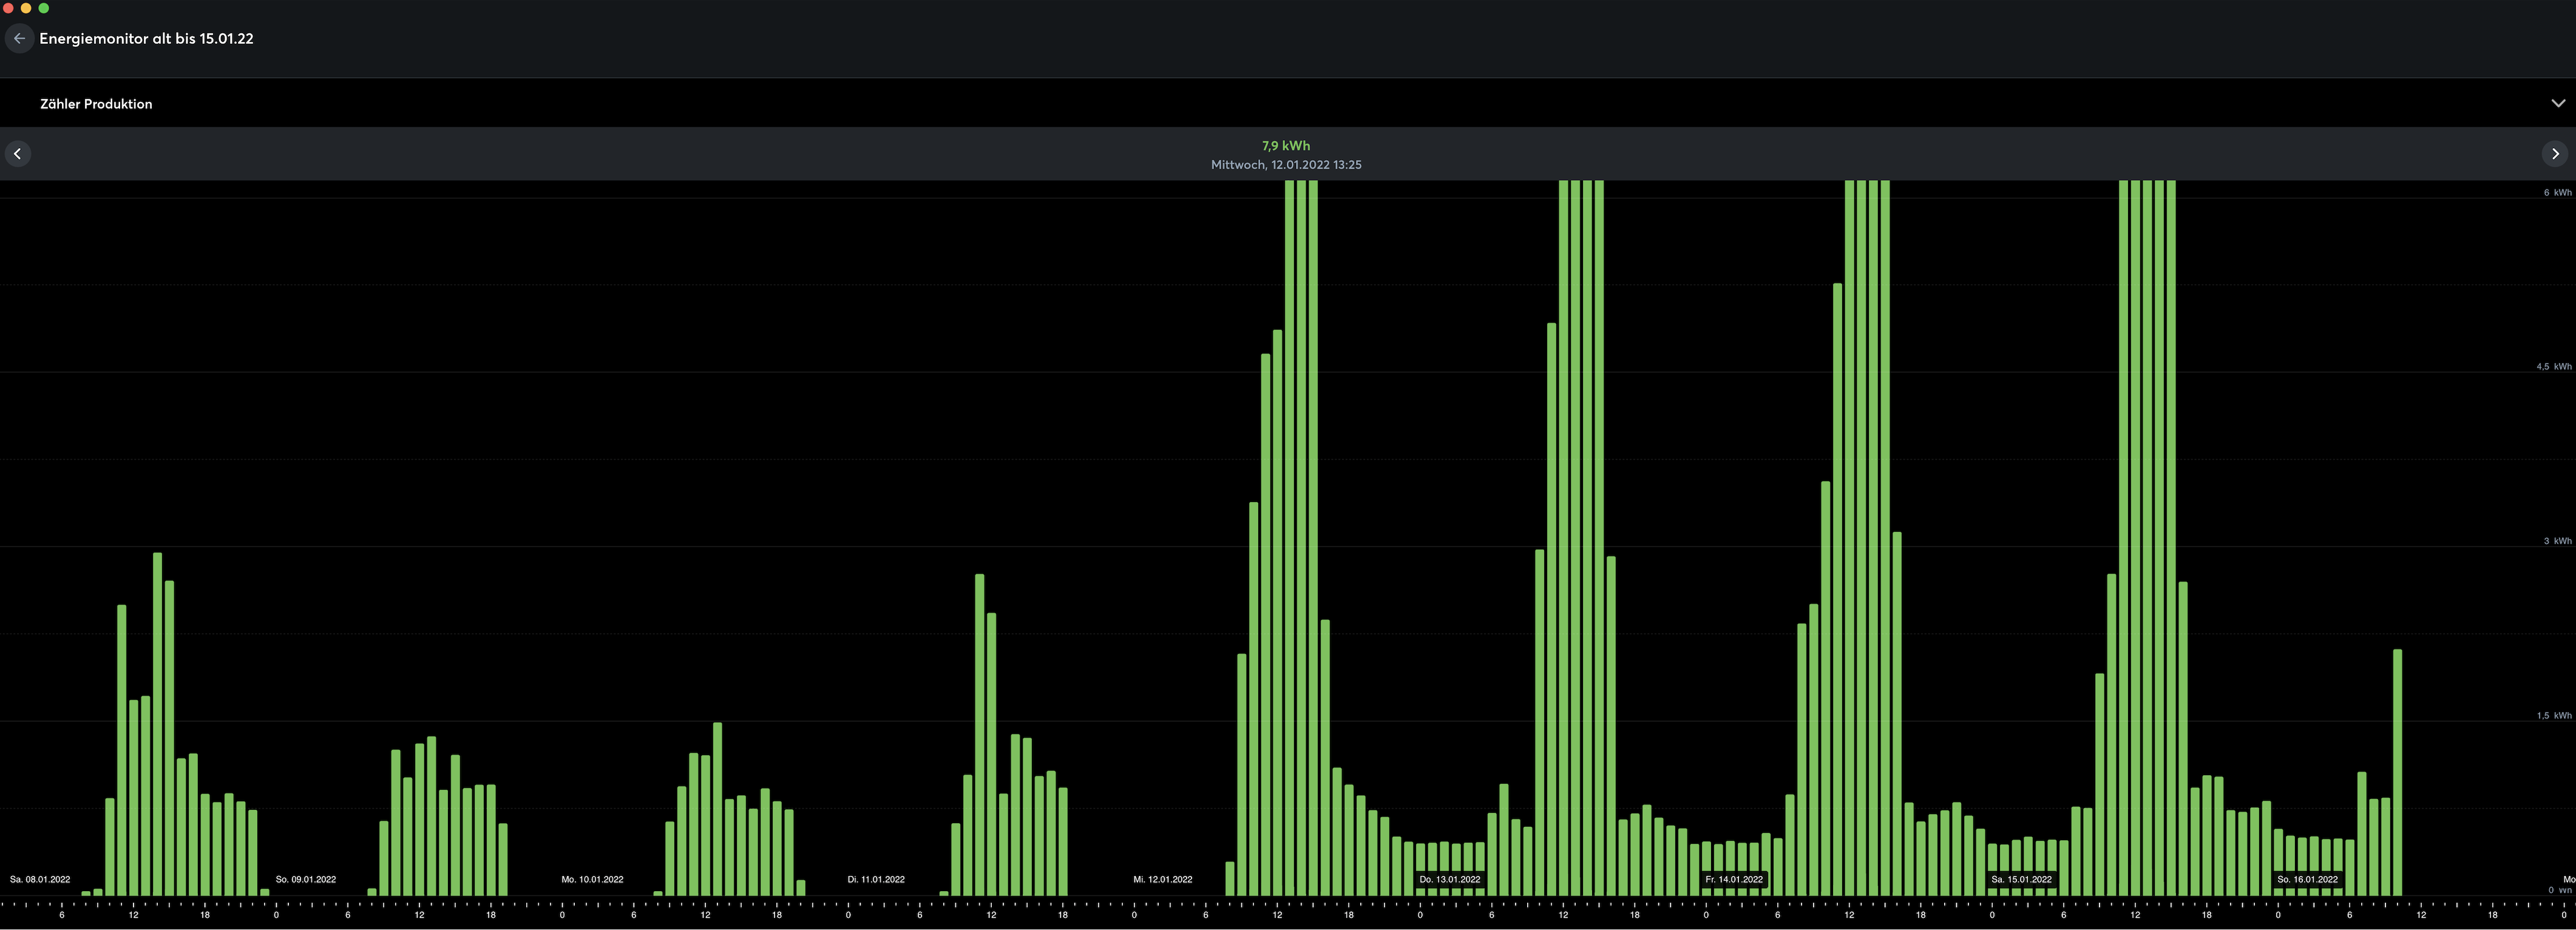Click the back arrow beside Energiemonitor title

[x=19, y=38]
